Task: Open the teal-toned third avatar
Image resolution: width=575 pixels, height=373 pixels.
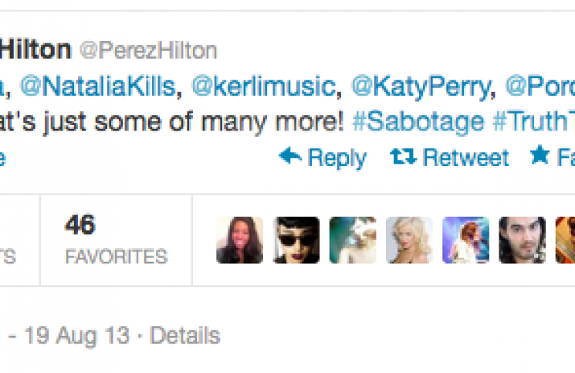Action: pos(353,240)
